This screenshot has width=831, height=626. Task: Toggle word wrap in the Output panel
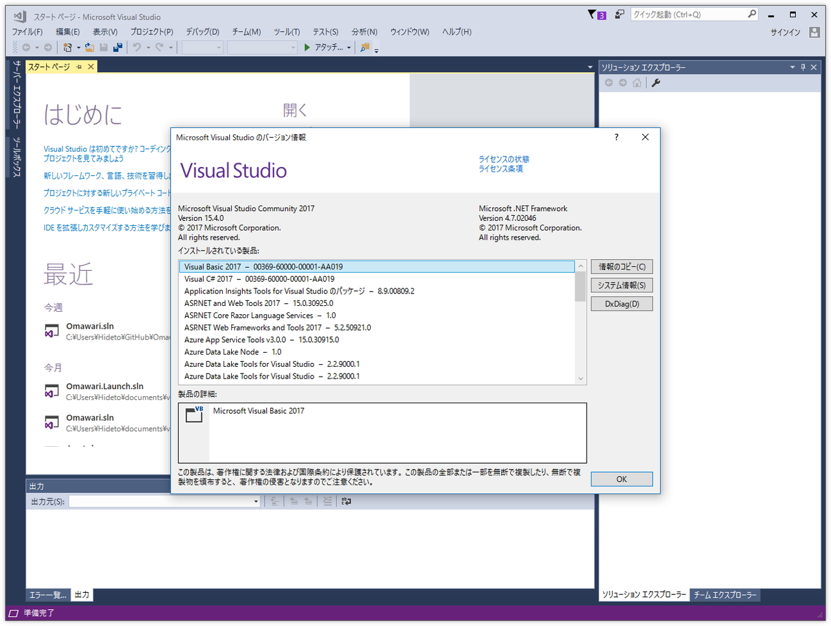click(345, 501)
